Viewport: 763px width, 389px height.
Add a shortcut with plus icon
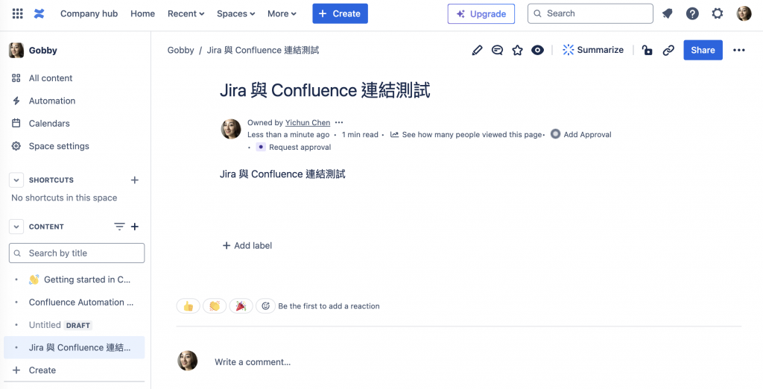click(135, 180)
